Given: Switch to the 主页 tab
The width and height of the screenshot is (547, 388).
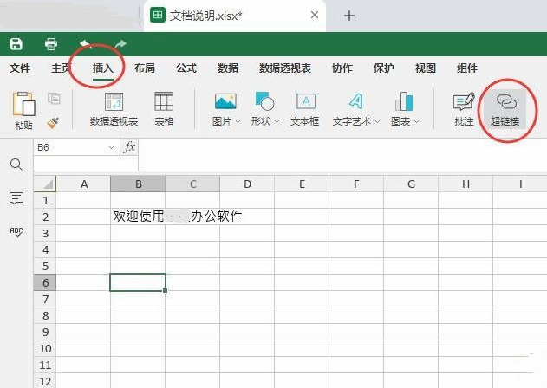Looking at the screenshot, I should (x=61, y=68).
